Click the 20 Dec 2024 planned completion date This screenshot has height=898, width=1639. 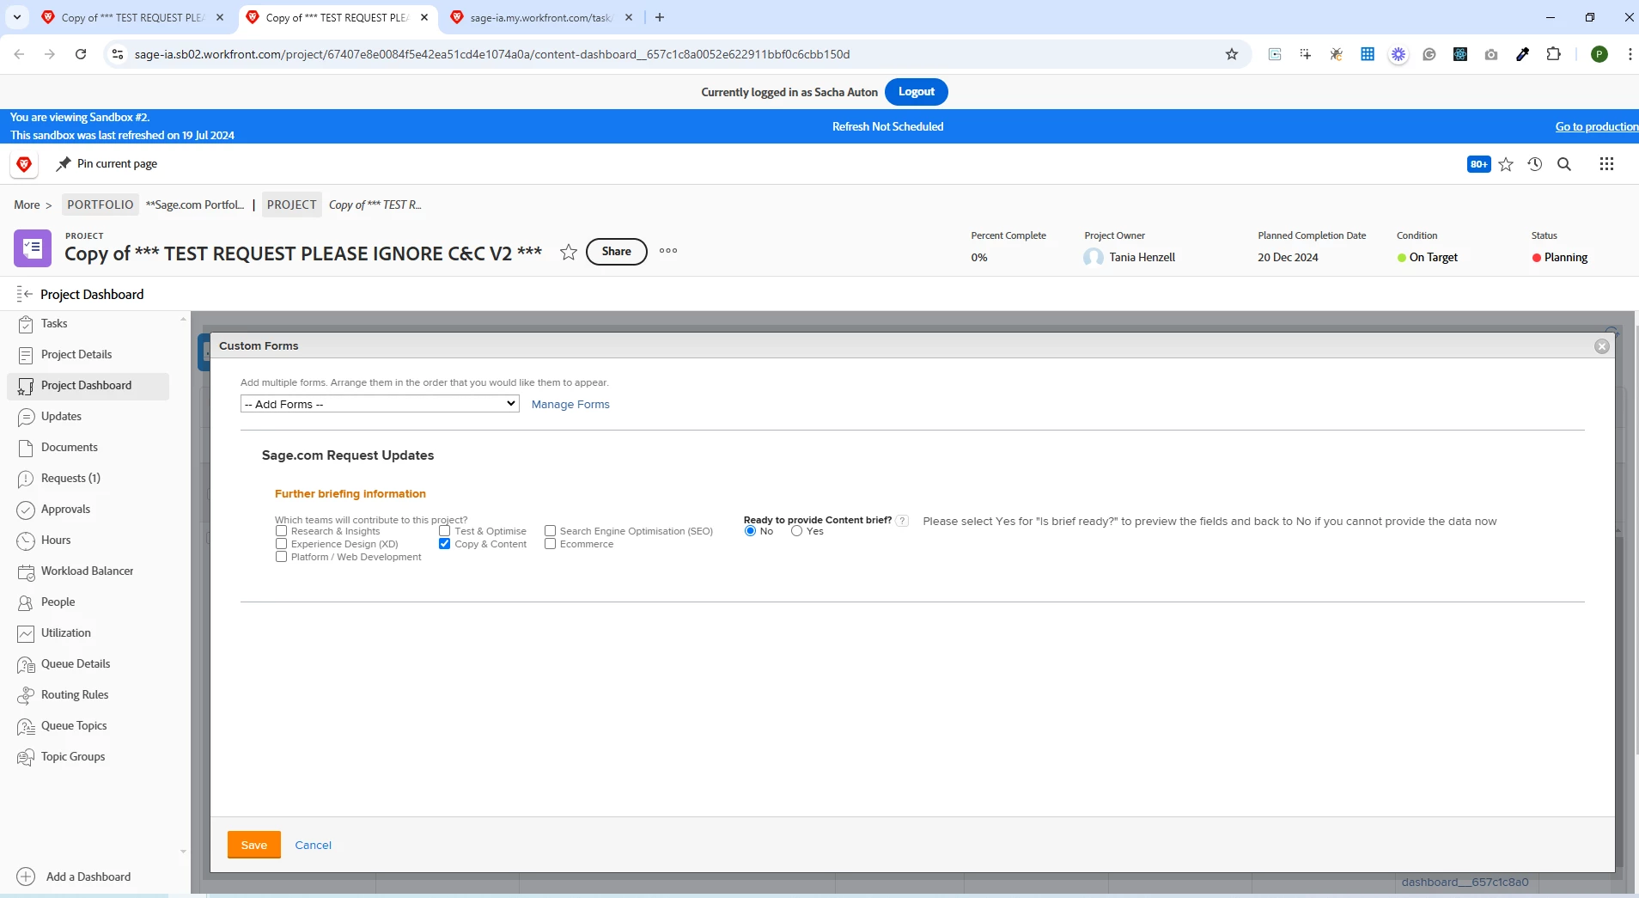click(1288, 257)
